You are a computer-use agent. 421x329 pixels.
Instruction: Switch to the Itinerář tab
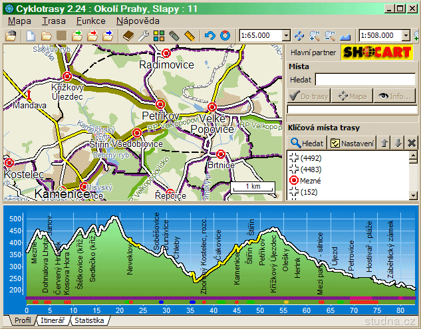point(52,320)
